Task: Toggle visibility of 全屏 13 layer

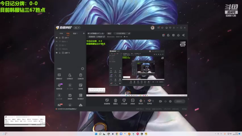Action: [x=57, y=53]
